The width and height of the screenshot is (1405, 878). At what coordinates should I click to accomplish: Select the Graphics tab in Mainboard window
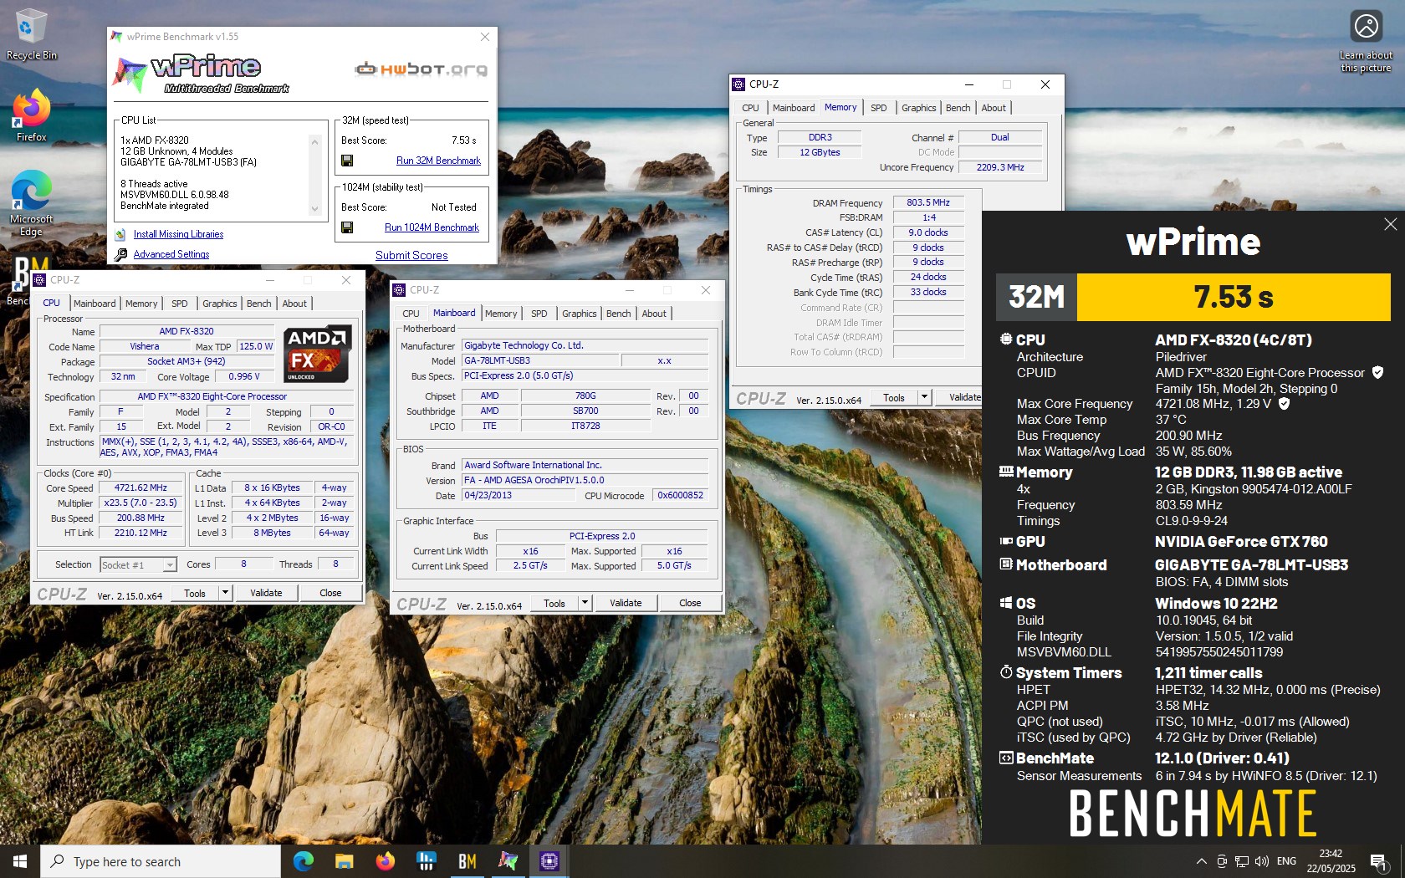(x=580, y=314)
